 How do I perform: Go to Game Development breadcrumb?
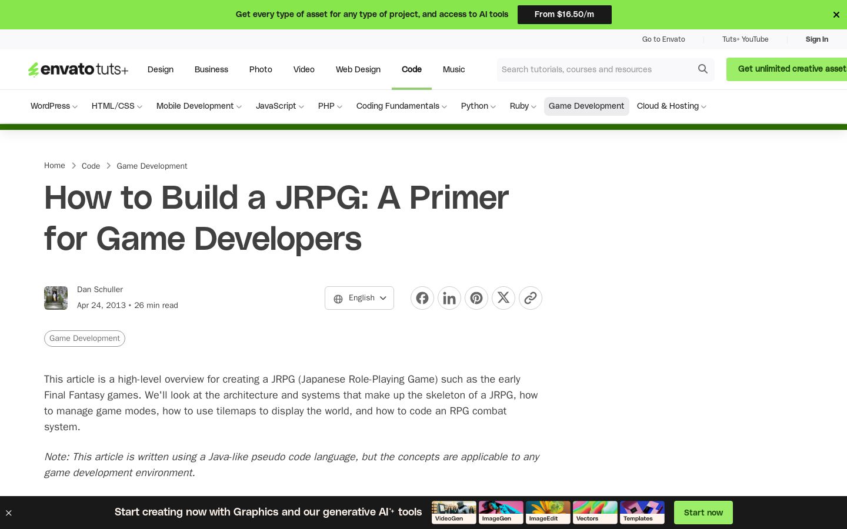(x=152, y=166)
